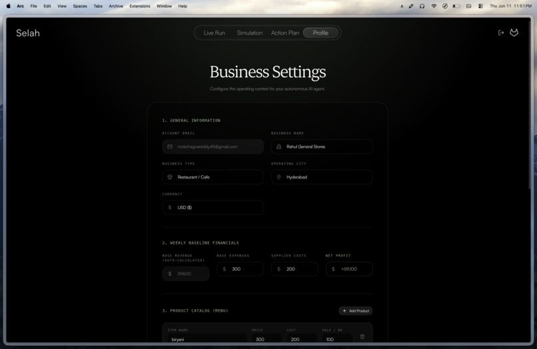The height and width of the screenshot is (349, 537).
Task: Select the Profile tab
Action: coord(320,33)
